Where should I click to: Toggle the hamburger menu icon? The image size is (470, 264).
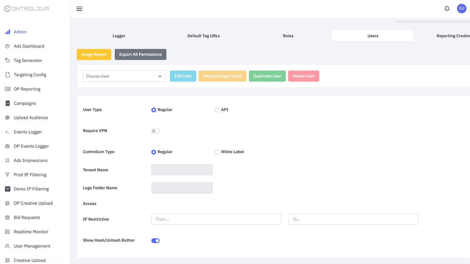point(79,9)
